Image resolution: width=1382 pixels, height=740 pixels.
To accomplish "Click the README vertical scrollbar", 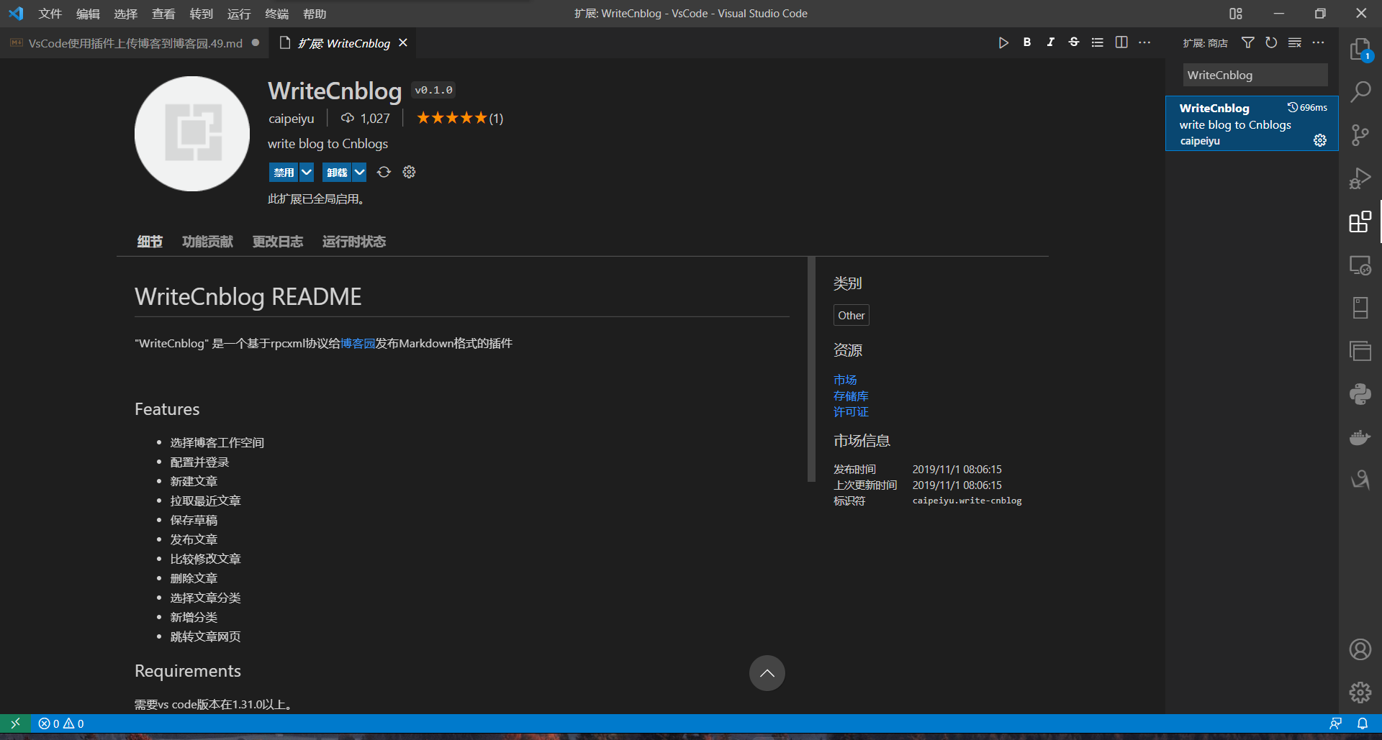I will (x=811, y=369).
